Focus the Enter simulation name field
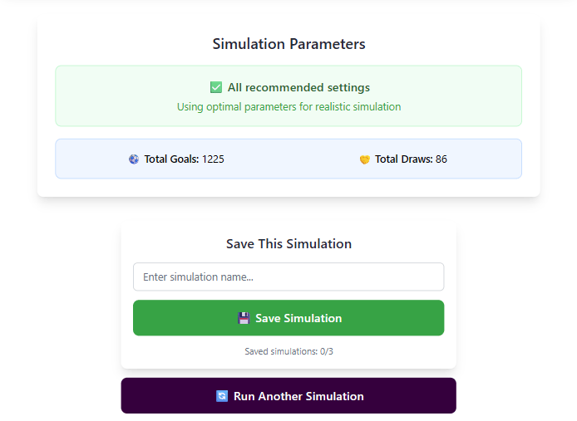This screenshot has width=577, height=421. [288, 277]
